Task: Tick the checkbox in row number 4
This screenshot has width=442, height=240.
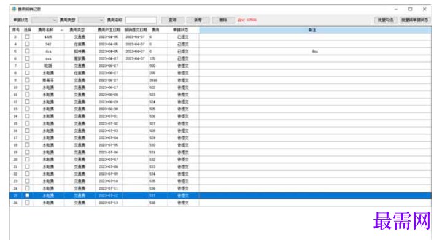Action: (27, 44)
